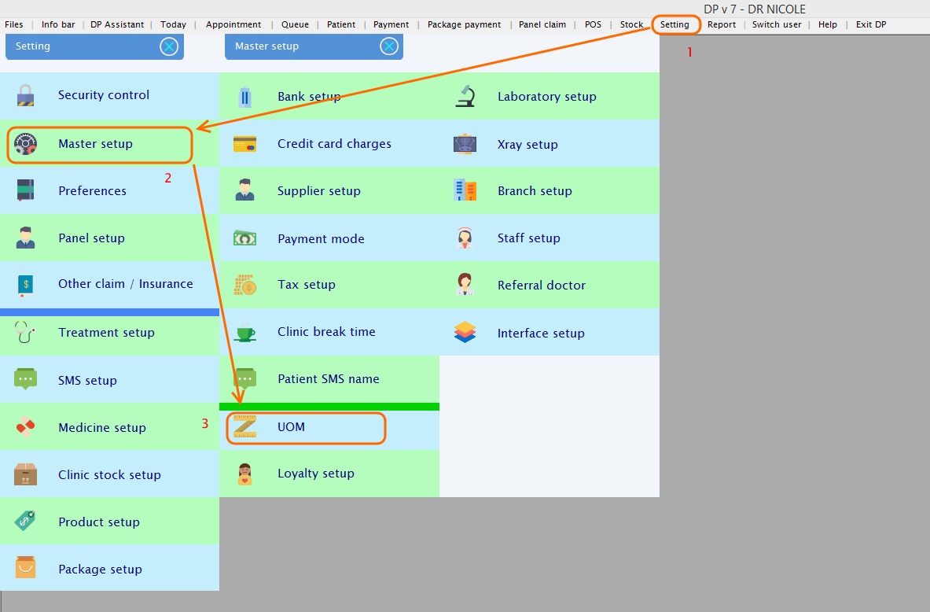
Task: Open Treatment setup
Action: point(106,332)
